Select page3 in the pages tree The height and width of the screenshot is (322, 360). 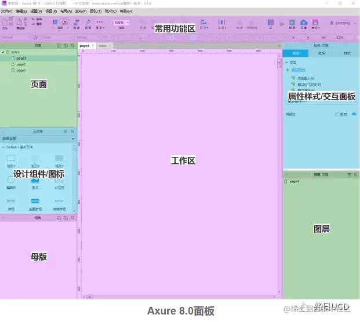pos(21,71)
